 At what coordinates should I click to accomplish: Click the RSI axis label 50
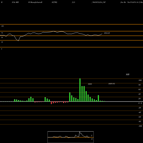point(2,37)
